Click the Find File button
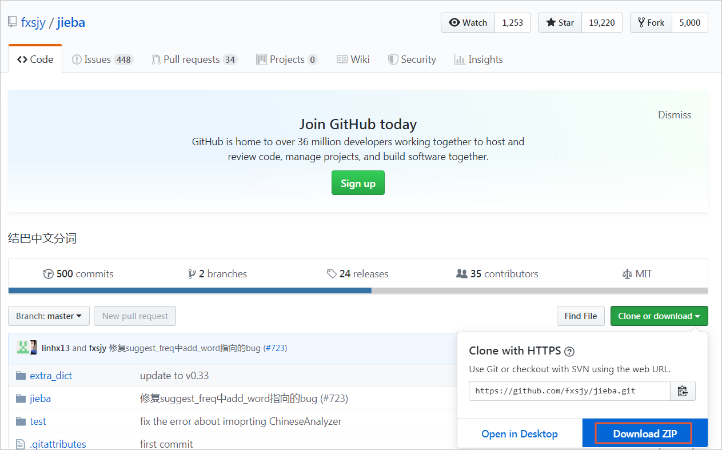722x450 pixels. pyautogui.click(x=580, y=316)
